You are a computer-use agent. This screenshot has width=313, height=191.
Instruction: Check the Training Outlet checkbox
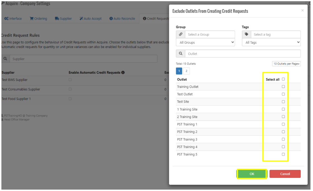[x=283, y=87]
